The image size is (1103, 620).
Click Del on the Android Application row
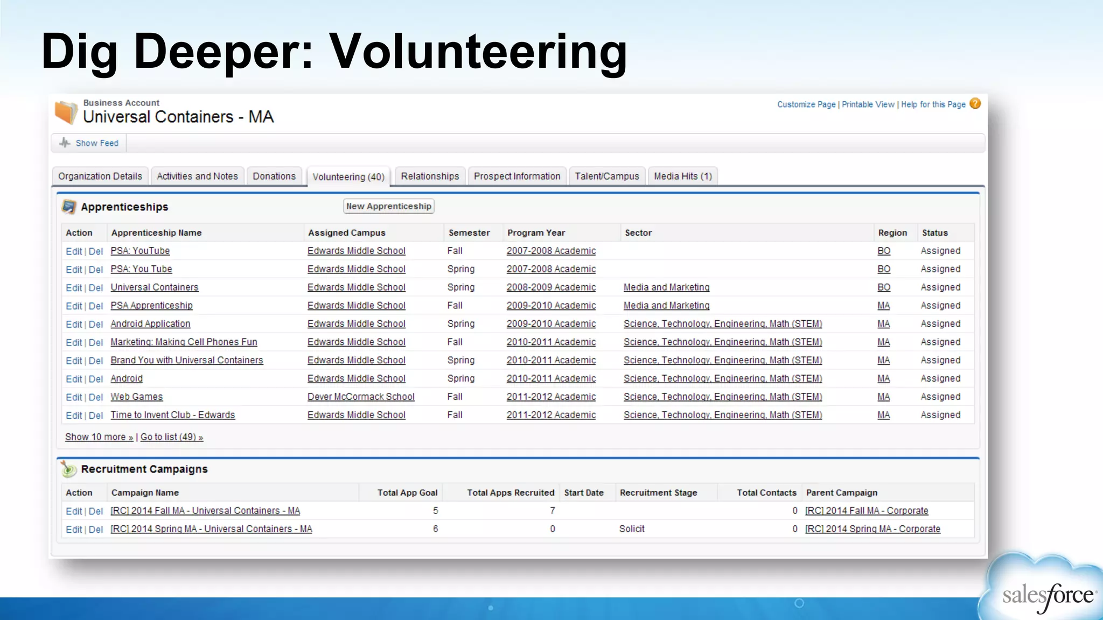[x=96, y=325]
